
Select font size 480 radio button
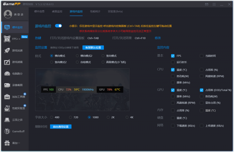(52, 117)
